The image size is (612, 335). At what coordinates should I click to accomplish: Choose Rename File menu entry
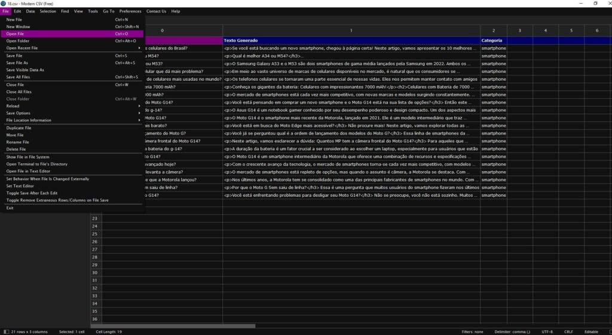(x=72, y=142)
